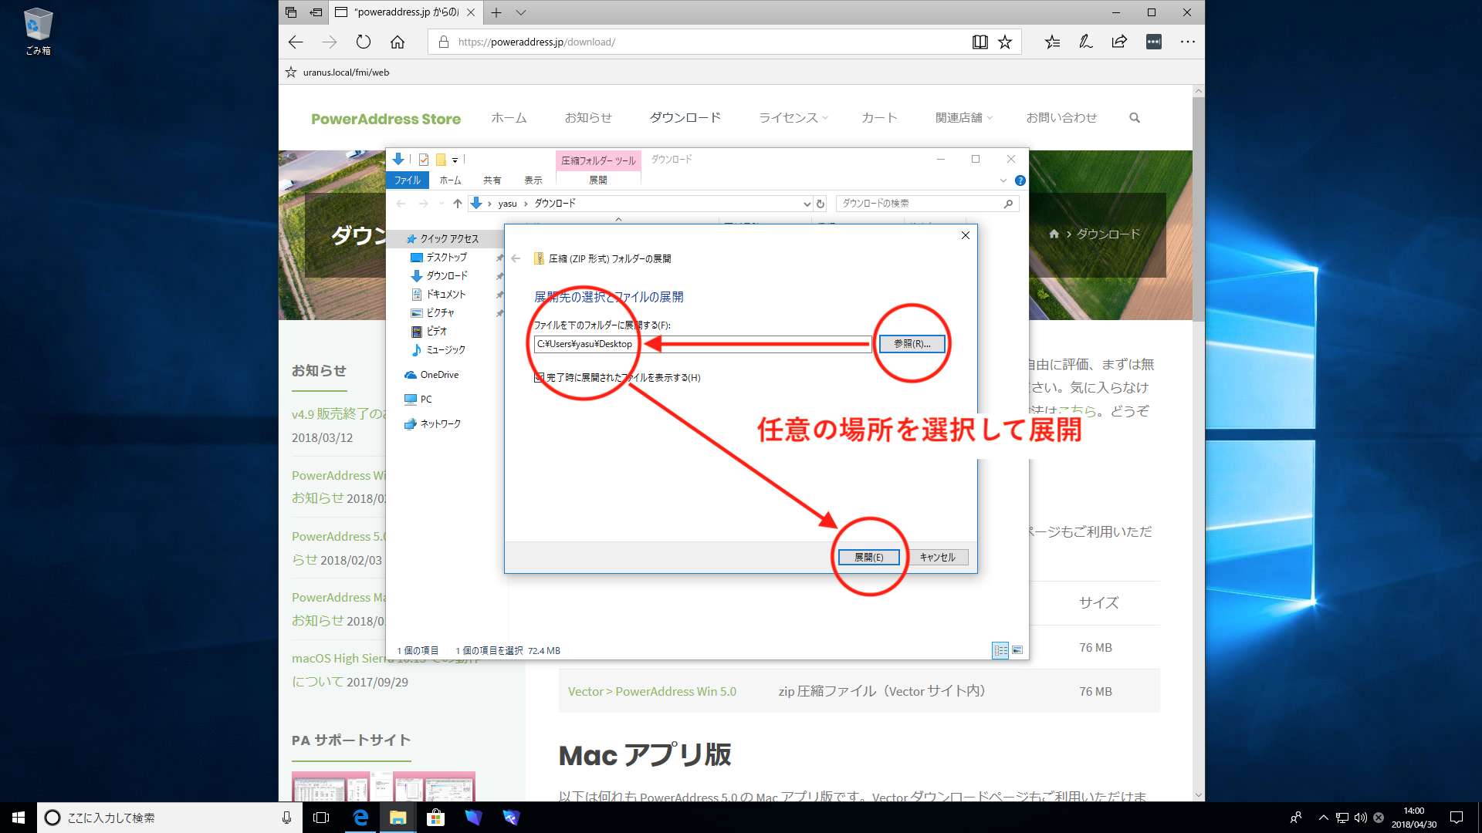The height and width of the screenshot is (833, 1482).
Task: Click the site search magnifier icon
Action: pyautogui.click(x=1135, y=118)
